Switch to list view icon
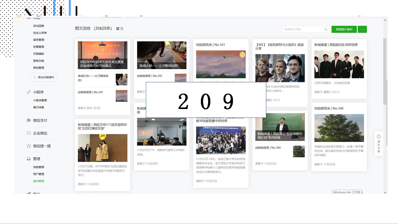Screen dimensions: 398x224 pos(122,29)
